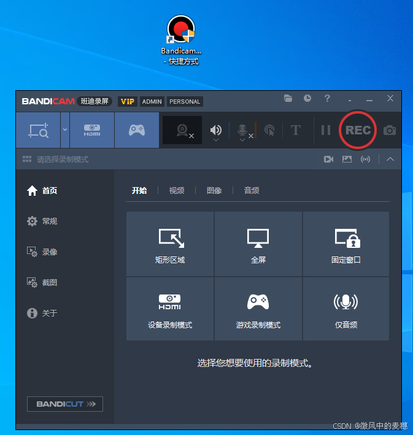Click the pause recording button
Viewport: 413px width, 435px height.
pos(326,130)
